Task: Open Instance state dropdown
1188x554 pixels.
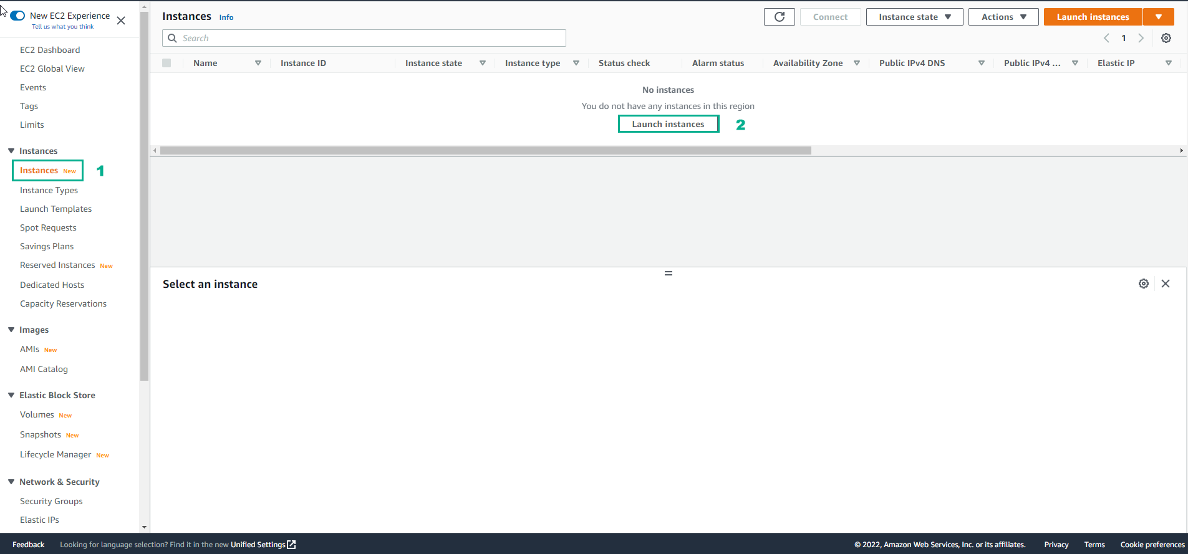Action: click(914, 17)
